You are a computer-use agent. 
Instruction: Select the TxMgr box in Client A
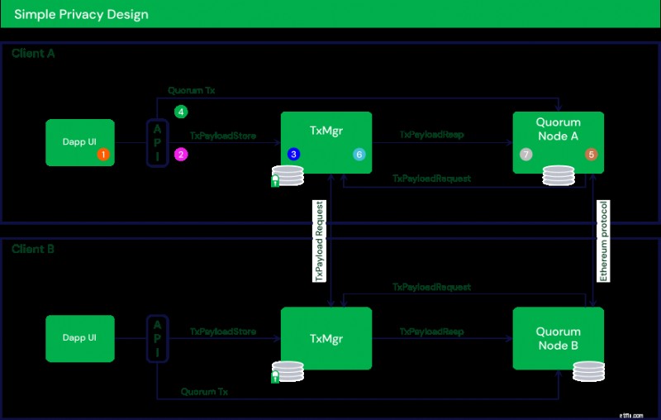pyautogui.click(x=326, y=142)
